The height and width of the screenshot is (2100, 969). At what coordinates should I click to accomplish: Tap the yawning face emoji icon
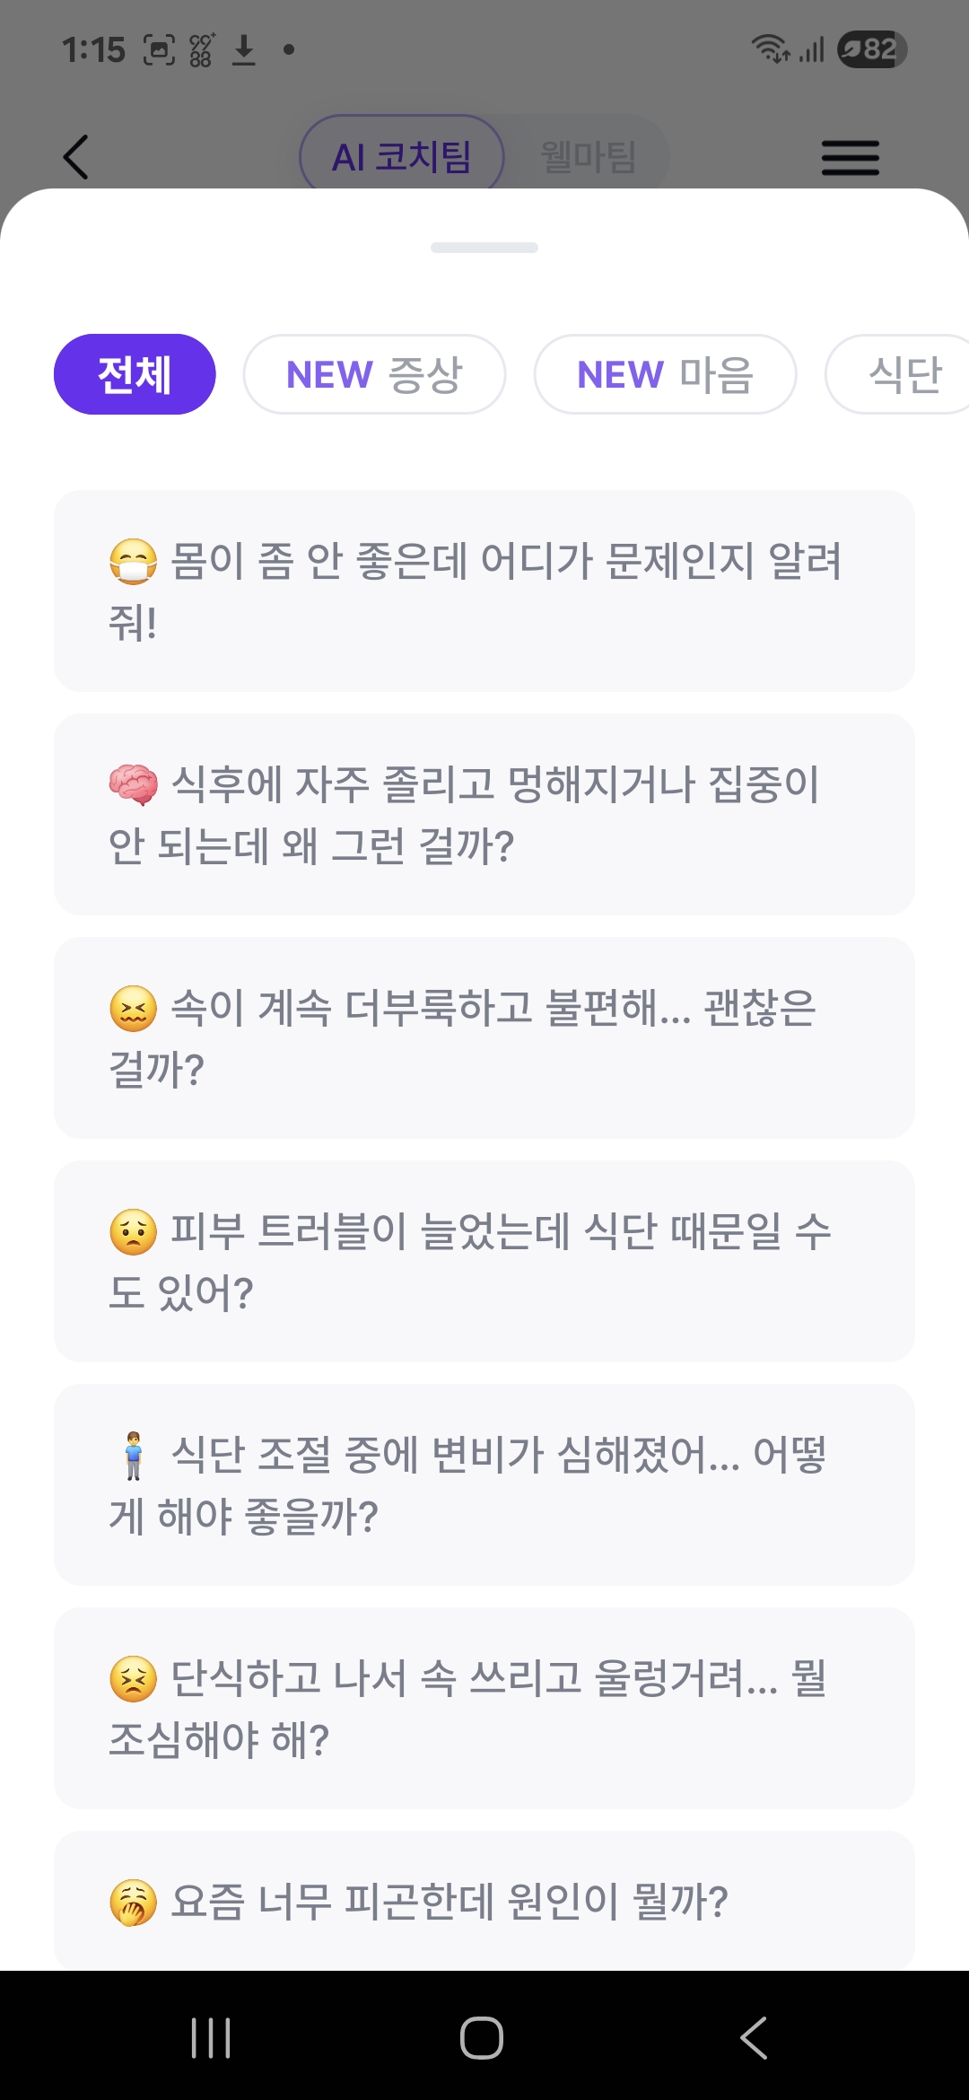(x=133, y=1903)
